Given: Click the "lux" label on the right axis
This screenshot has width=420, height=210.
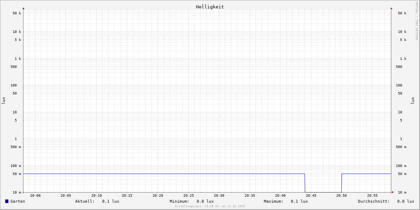Looking at the screenshot, I should 413,100.
